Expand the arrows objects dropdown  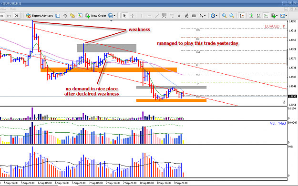[205, 16]
